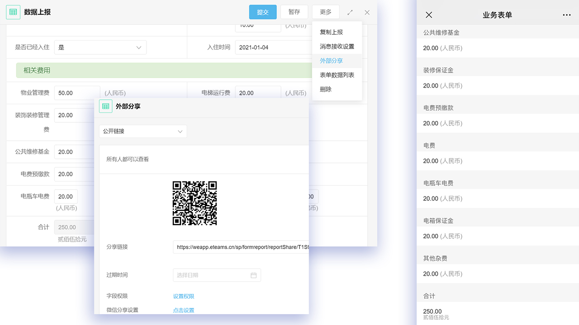Screen dimensions: 579x325
Task: Click the 电费预缴款 value in 业务表单
Action: [x=443, y=123]
